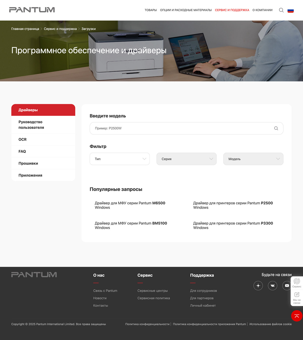Open P2500 printer driver popular query
Image resolution: width=303 pixels, height=340 pixels.
click(x=233, y=205)
